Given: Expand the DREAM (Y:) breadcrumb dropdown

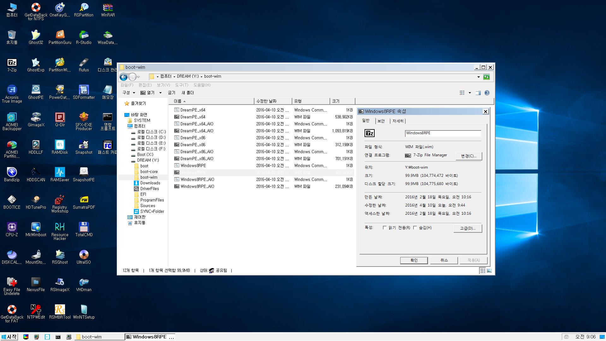Looking at the screenshot, I should pos(201,77).
